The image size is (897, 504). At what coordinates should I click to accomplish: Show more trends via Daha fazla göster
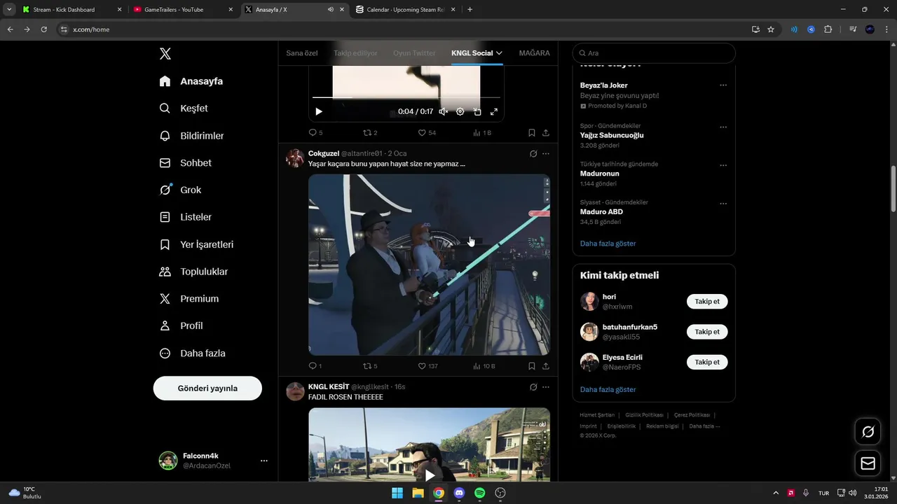[x=608, y=244]
